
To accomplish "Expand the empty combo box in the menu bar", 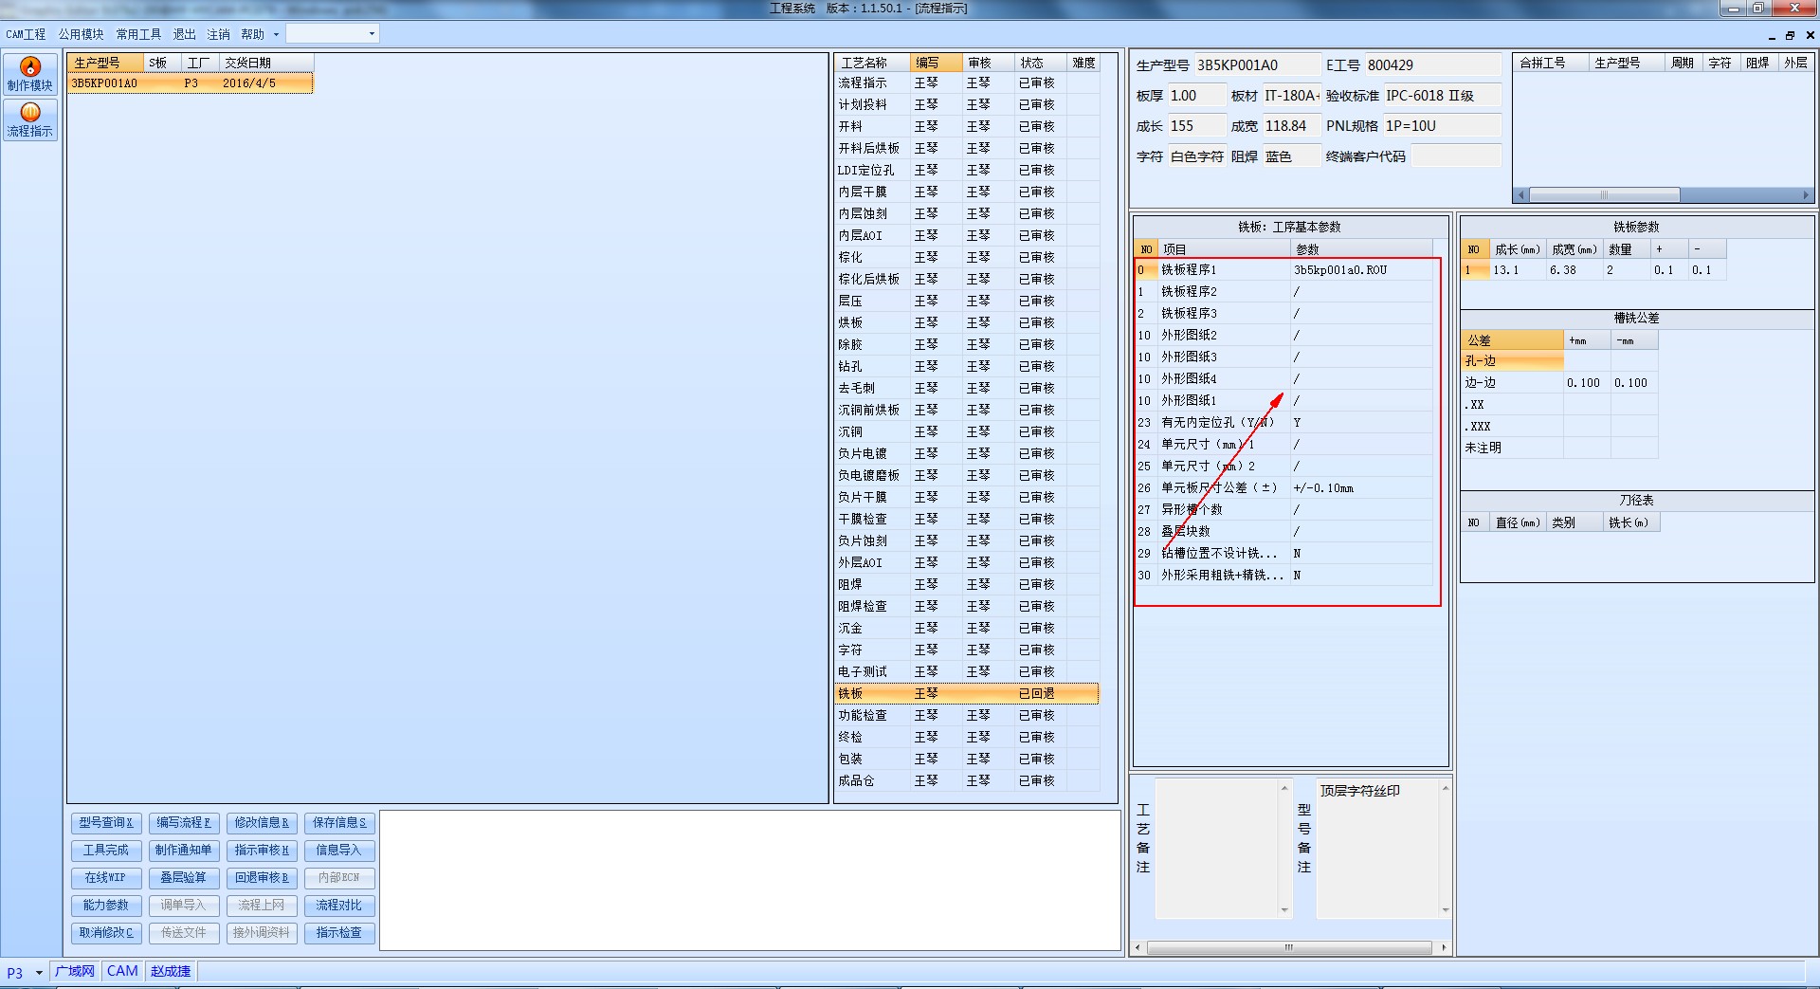I will [372, 34].
